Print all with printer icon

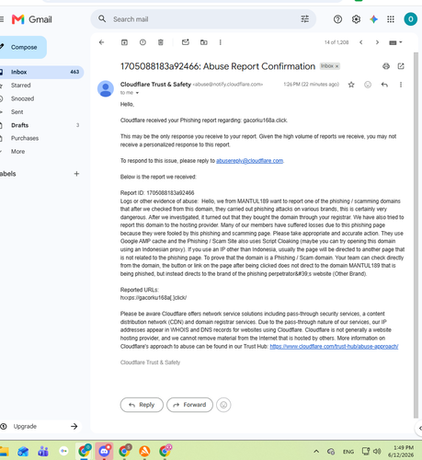(386, 66)
